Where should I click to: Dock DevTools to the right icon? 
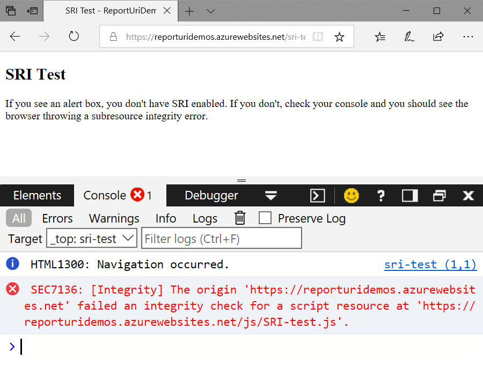410,196
